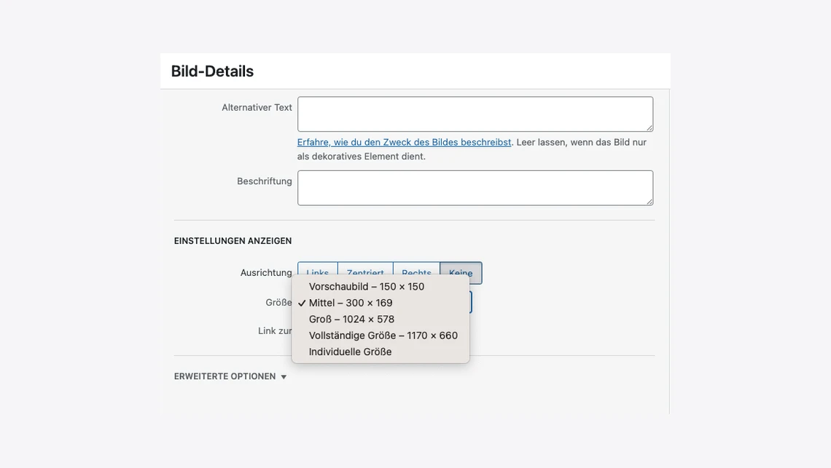Choose Groß – 1024 × 578 from list
831x468 pixels.
351,319
